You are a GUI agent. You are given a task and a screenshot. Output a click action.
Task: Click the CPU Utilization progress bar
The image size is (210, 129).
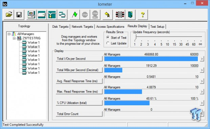click(151, 103)
